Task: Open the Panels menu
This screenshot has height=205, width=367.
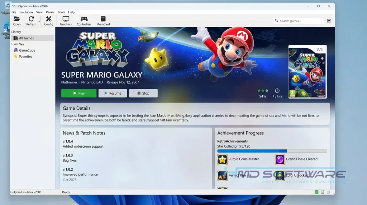Action: point(50,12)
